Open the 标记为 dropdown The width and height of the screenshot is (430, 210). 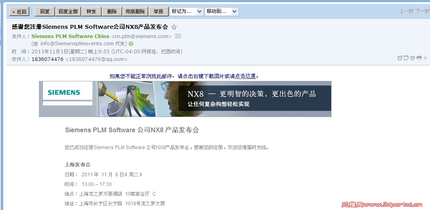pos(186,12)
